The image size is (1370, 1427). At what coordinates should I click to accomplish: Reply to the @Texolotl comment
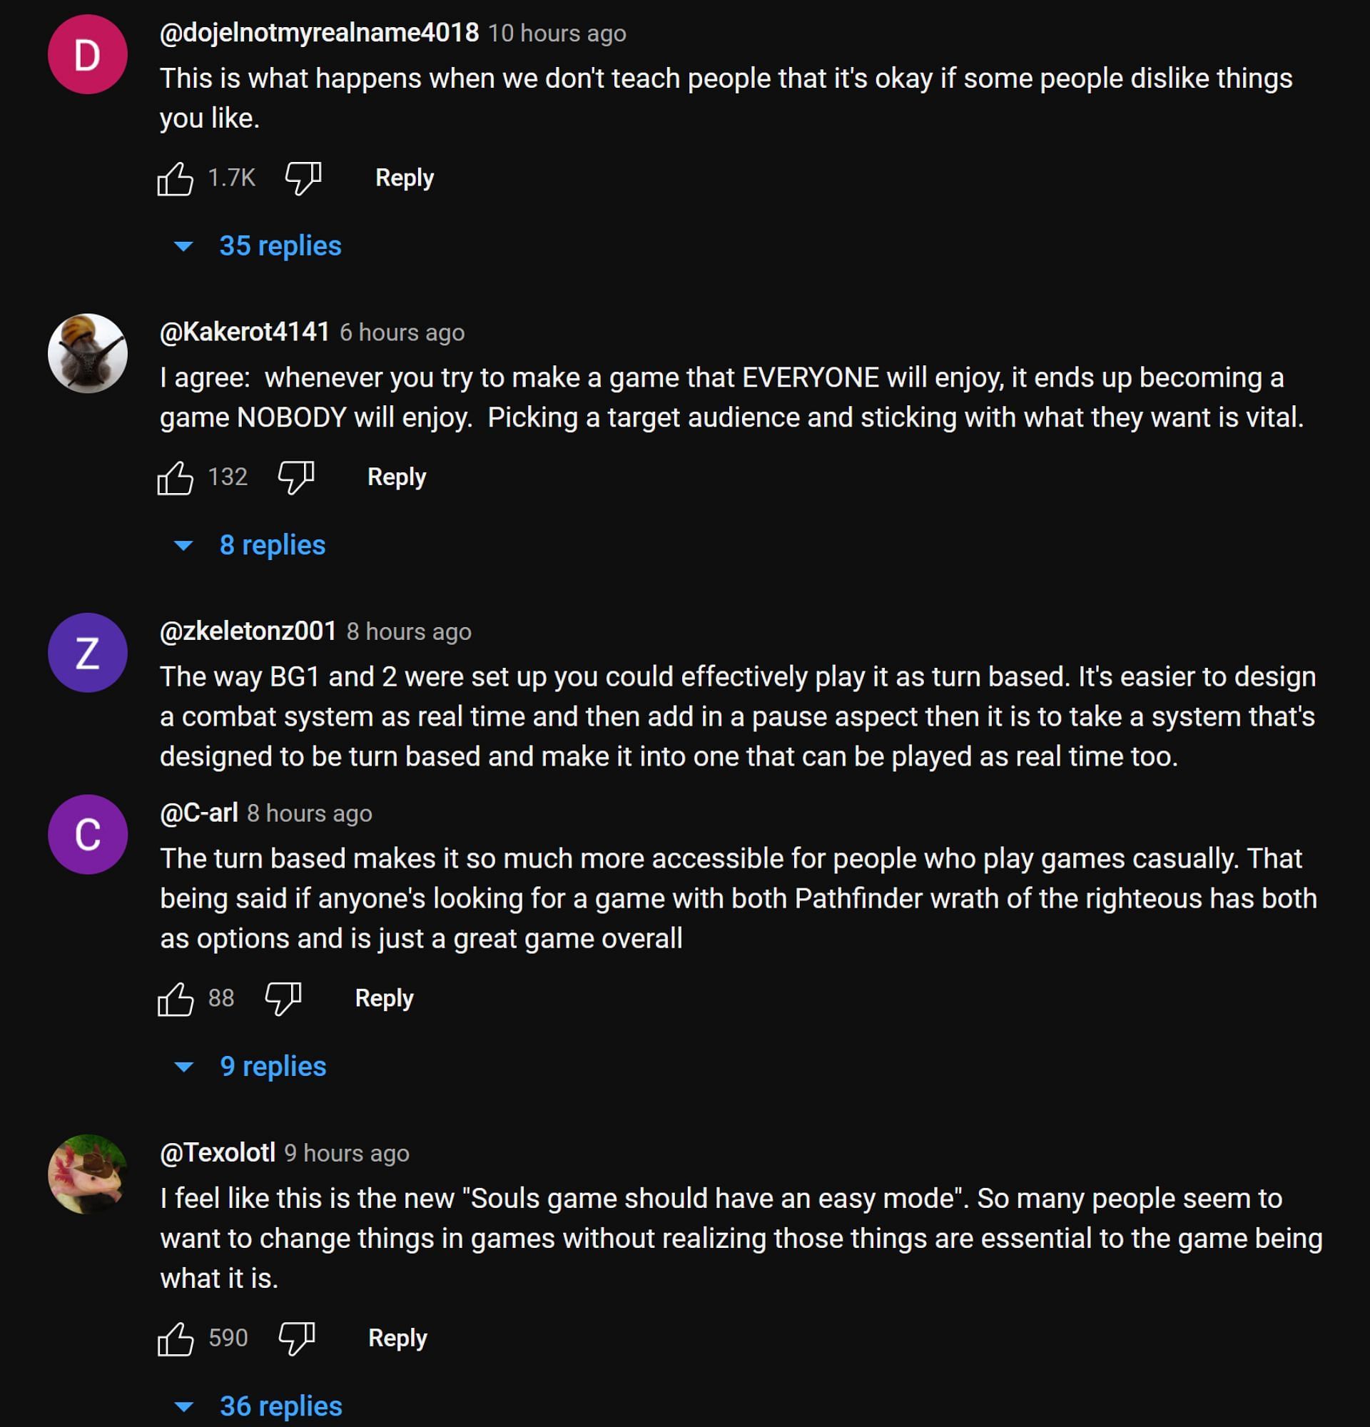397,1339
